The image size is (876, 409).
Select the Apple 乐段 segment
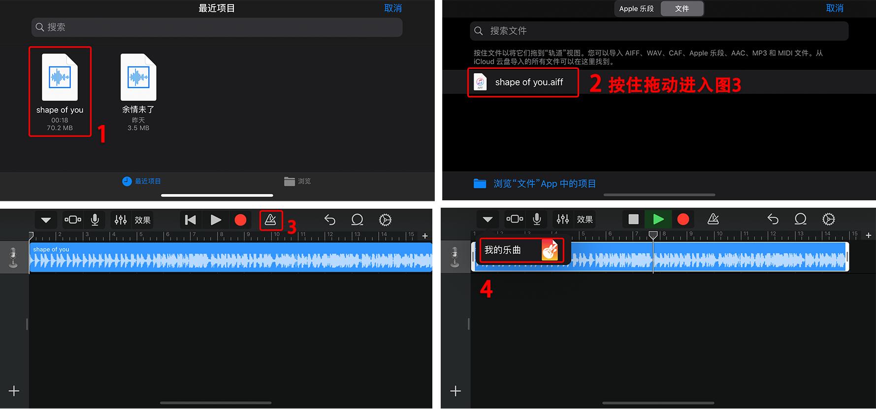tap(636, 8)
